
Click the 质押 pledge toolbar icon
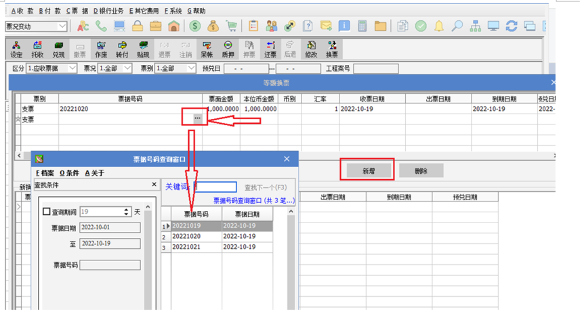pos(228,49)
